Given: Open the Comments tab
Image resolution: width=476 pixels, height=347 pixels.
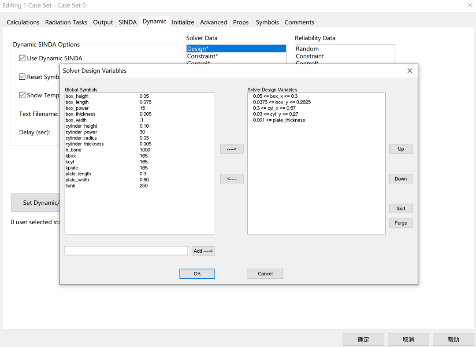Looking at the screenshot, I should click(299, 22).
